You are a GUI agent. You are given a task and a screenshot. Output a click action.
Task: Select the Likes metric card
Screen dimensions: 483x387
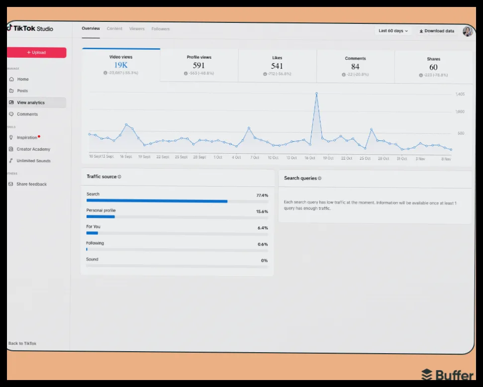tap(277, 66)
